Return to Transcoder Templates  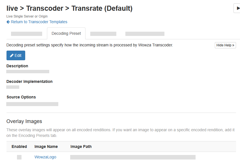(x=39, y=22)
